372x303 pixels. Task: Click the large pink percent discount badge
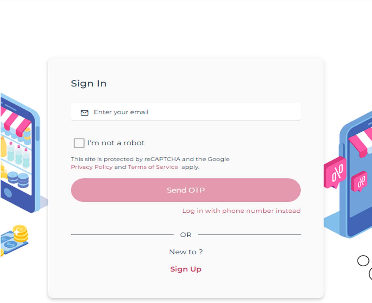336,172
